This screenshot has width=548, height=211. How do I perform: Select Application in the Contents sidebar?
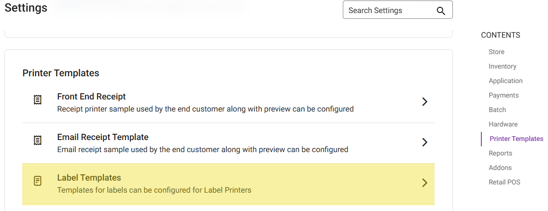pyautogui.click(x=506, y=81)
